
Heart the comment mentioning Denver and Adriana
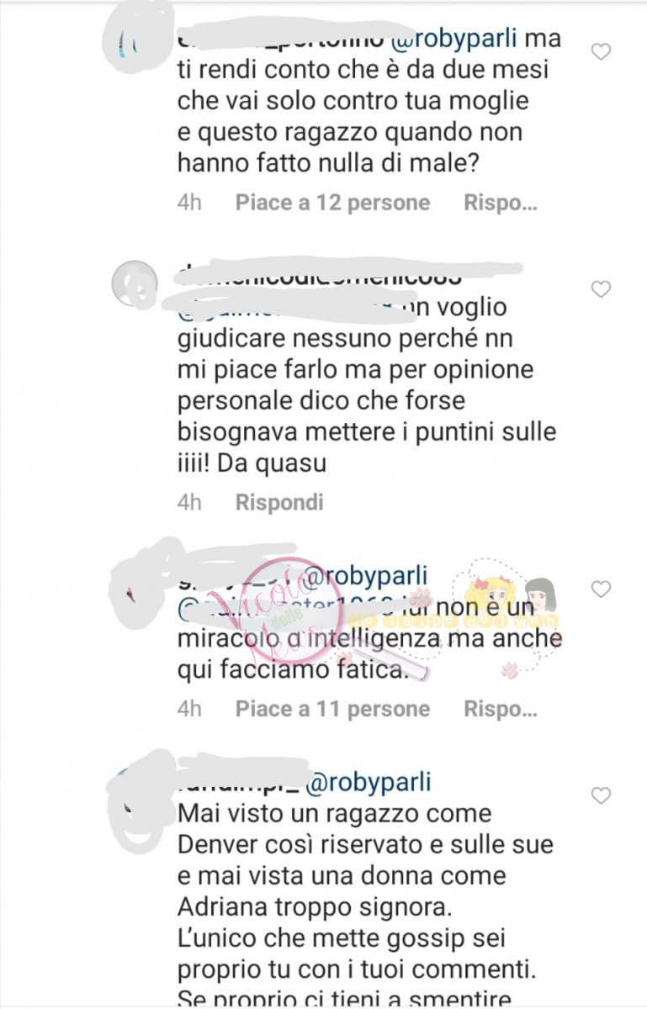click(601, 795)
